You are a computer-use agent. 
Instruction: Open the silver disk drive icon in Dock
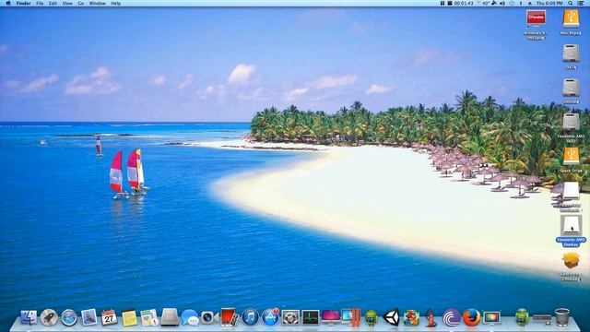170,317
